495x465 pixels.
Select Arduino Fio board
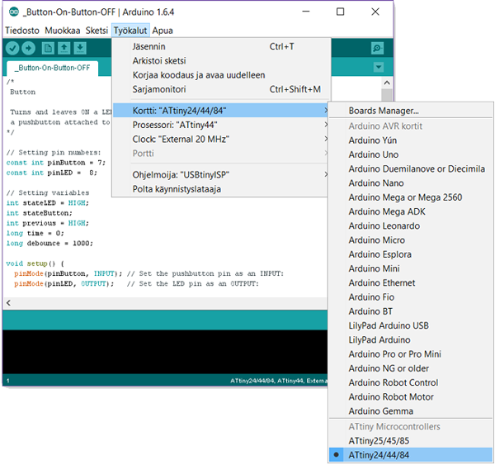pos(411,297)
